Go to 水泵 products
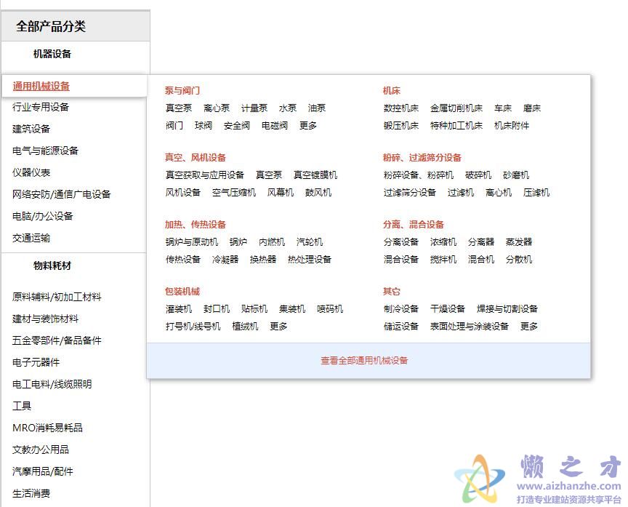The width and height of the screenshot is (628, 507). click(288, 108)
